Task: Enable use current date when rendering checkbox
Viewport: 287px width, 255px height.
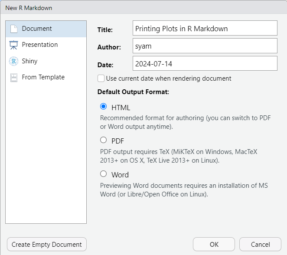Action: point(101,78)
